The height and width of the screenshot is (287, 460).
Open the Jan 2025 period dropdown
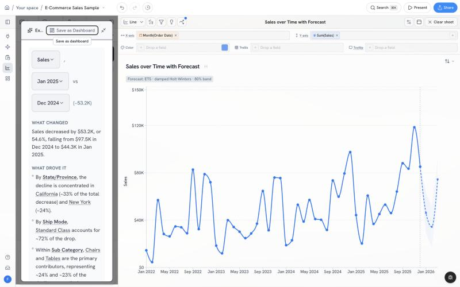point(50,81)
